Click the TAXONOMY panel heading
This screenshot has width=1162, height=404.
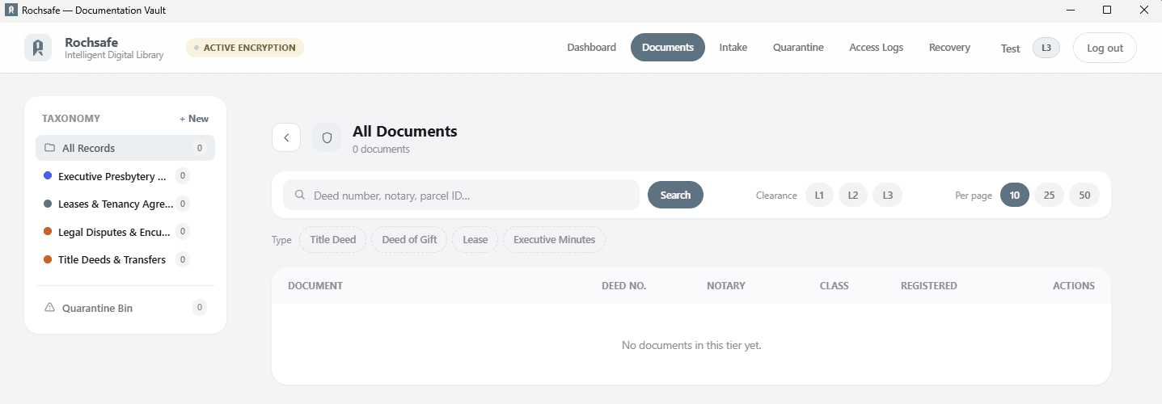click(71, 119)
